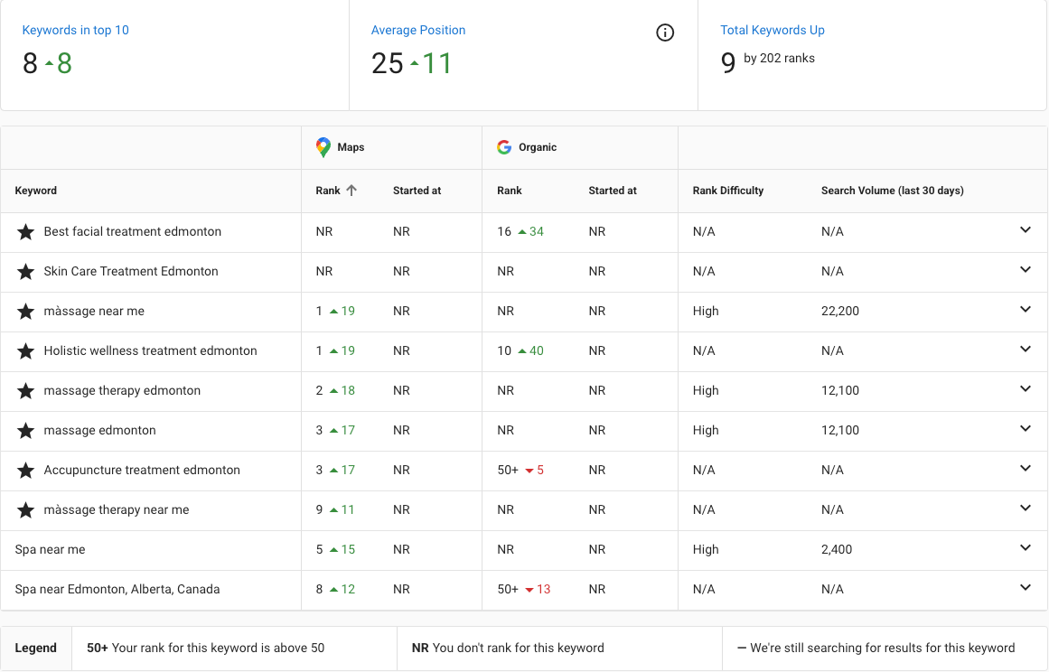
Task: Toggle star for Best facial treatment edmonton
Action: 25,232
